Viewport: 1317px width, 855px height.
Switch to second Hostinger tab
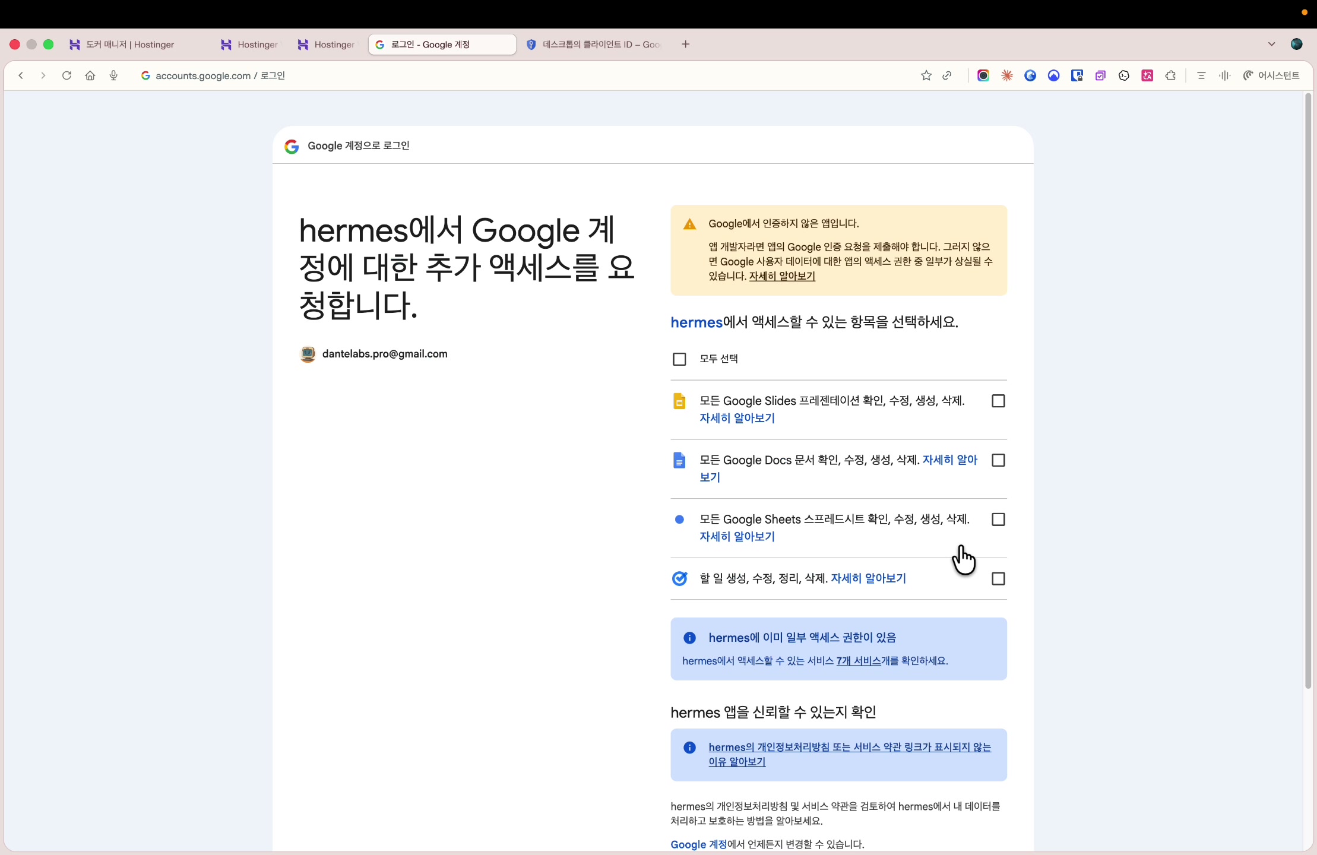(249, 45)
